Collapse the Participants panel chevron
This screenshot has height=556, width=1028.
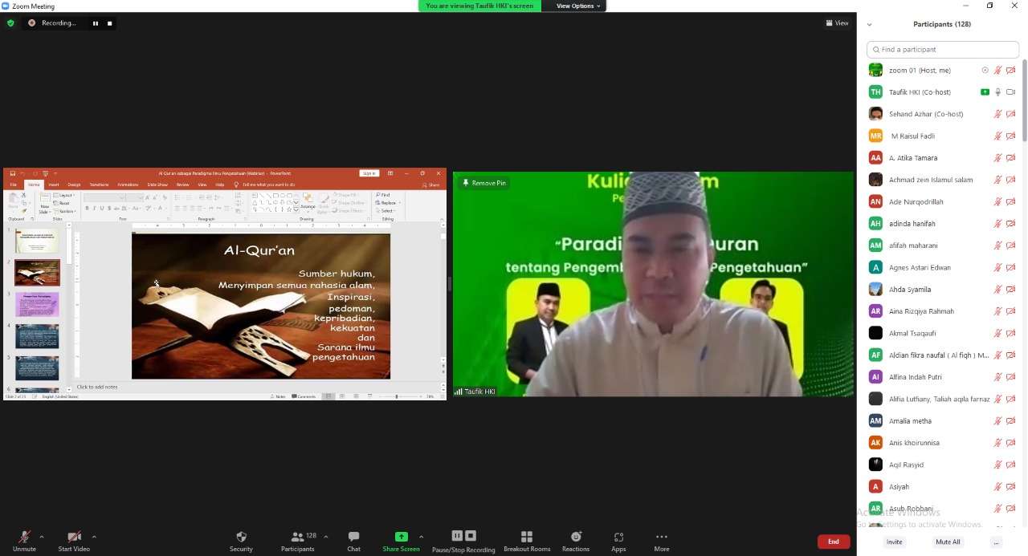869,25
